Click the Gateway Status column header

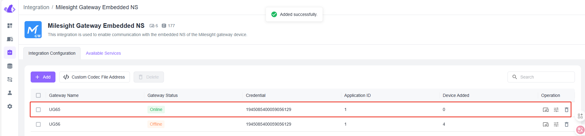[162, 95]
